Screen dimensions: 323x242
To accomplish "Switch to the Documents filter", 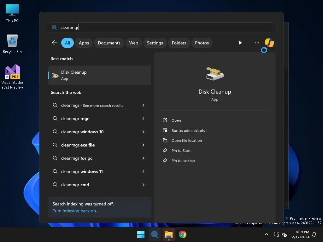I will 109,43.
